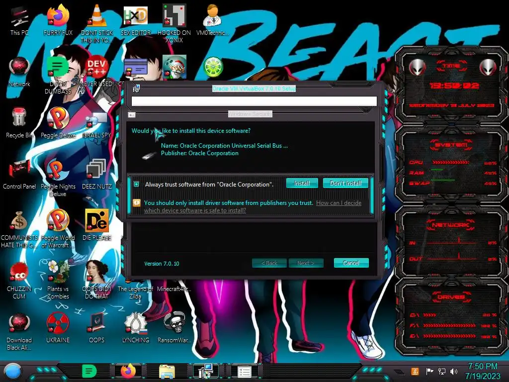Select the Peggle World of Warcraft icon

58,229
